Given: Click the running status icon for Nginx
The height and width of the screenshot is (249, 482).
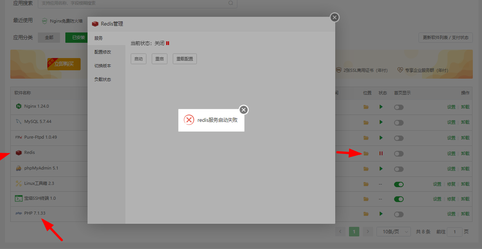Looking at the screenshot, I should [x=381, y=107].
